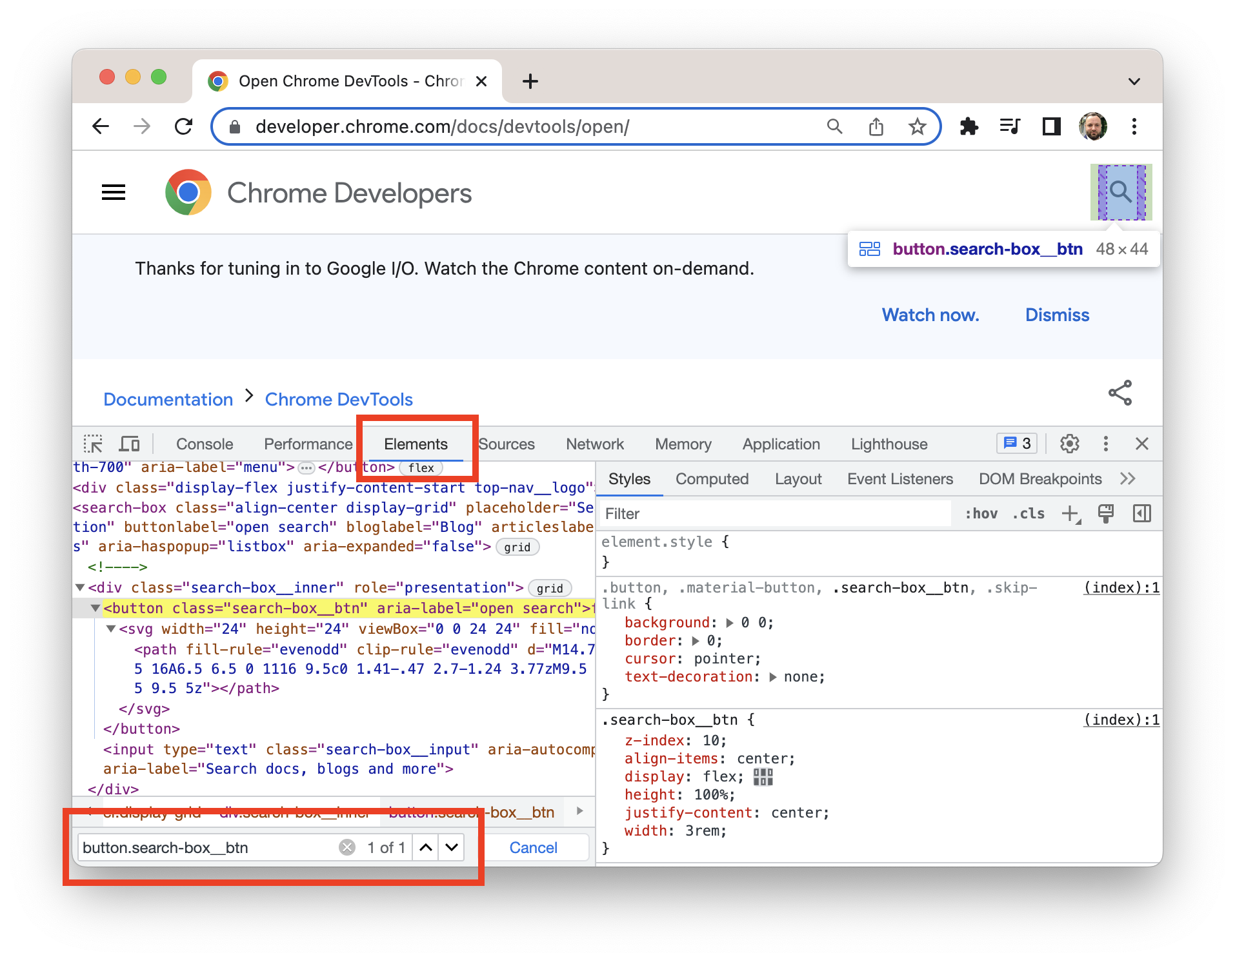The width and height of the screenshot is (1235, 962).
Task: Expand the background property triangle
Action: pyautogui.click(x=730, y=623)
